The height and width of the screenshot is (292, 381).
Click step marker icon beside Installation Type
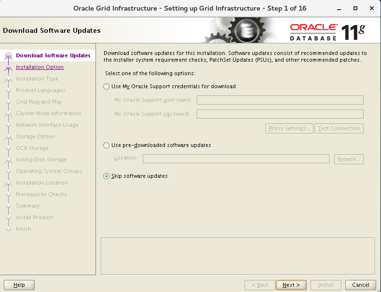pyautogui.click(x=9, y=79)
